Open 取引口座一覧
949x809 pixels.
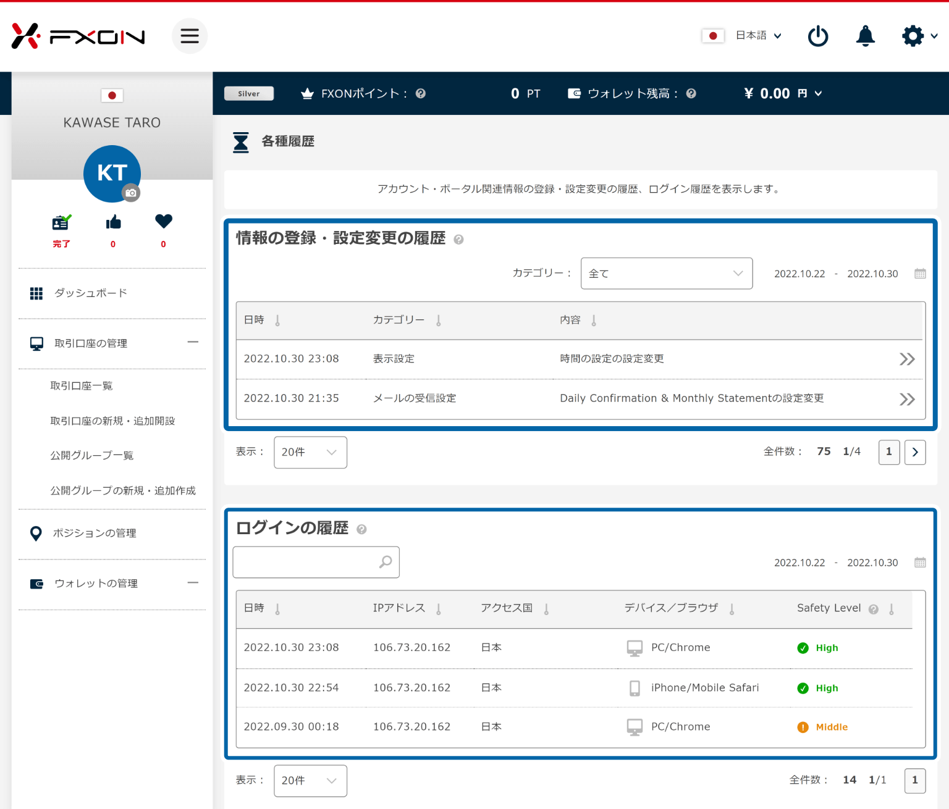tap(81, 386)
